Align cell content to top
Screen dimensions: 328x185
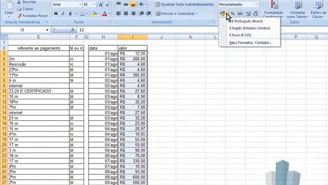tap(118, 4)
